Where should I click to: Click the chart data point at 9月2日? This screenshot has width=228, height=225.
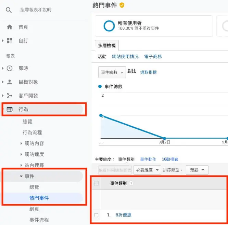coord(164,138)
